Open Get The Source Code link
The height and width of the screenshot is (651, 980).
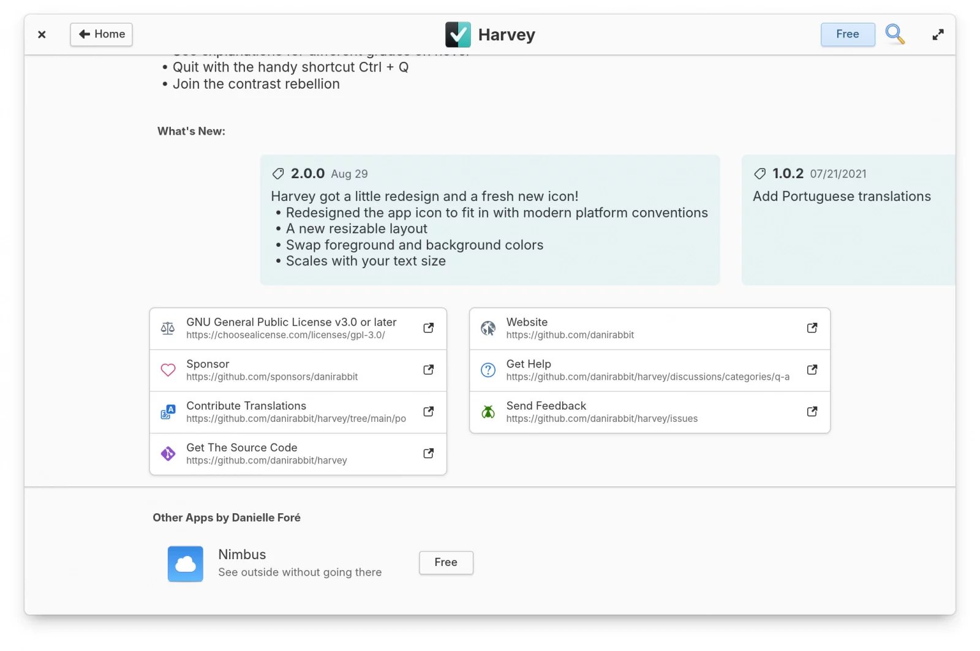coord(298,454)
